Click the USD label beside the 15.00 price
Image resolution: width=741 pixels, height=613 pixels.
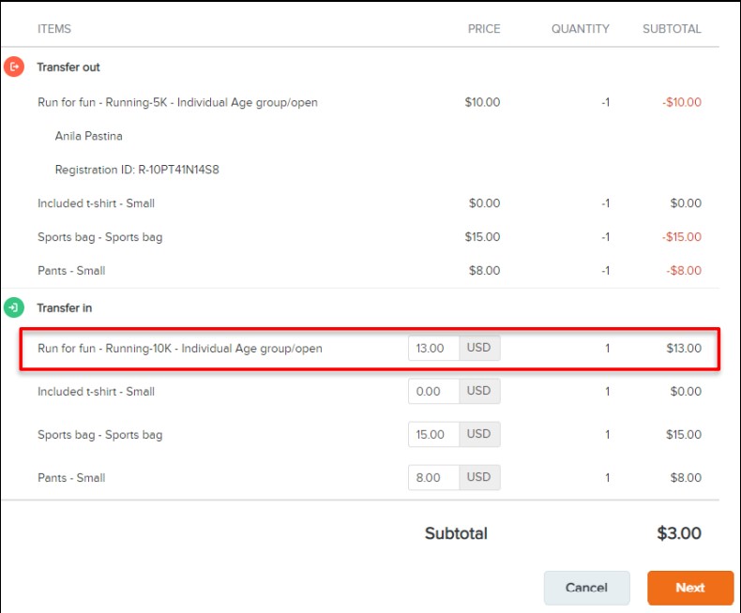(x=479, y=435)
